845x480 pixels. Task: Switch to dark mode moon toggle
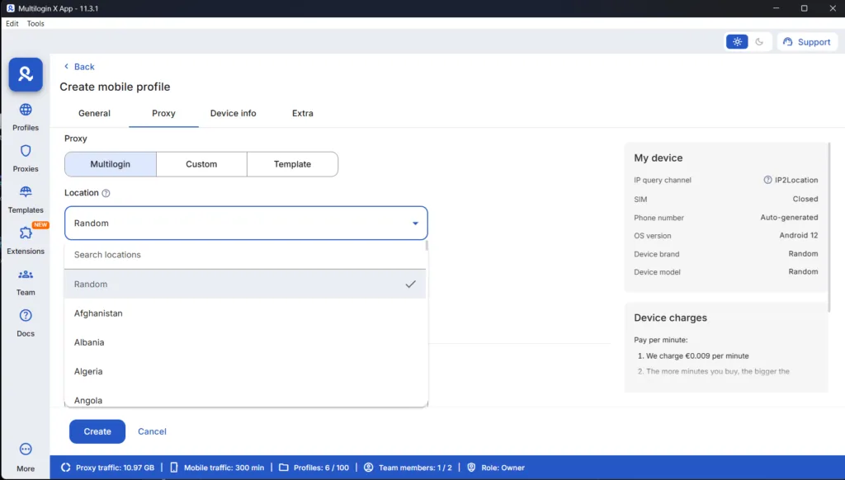(x=759, y=42)
